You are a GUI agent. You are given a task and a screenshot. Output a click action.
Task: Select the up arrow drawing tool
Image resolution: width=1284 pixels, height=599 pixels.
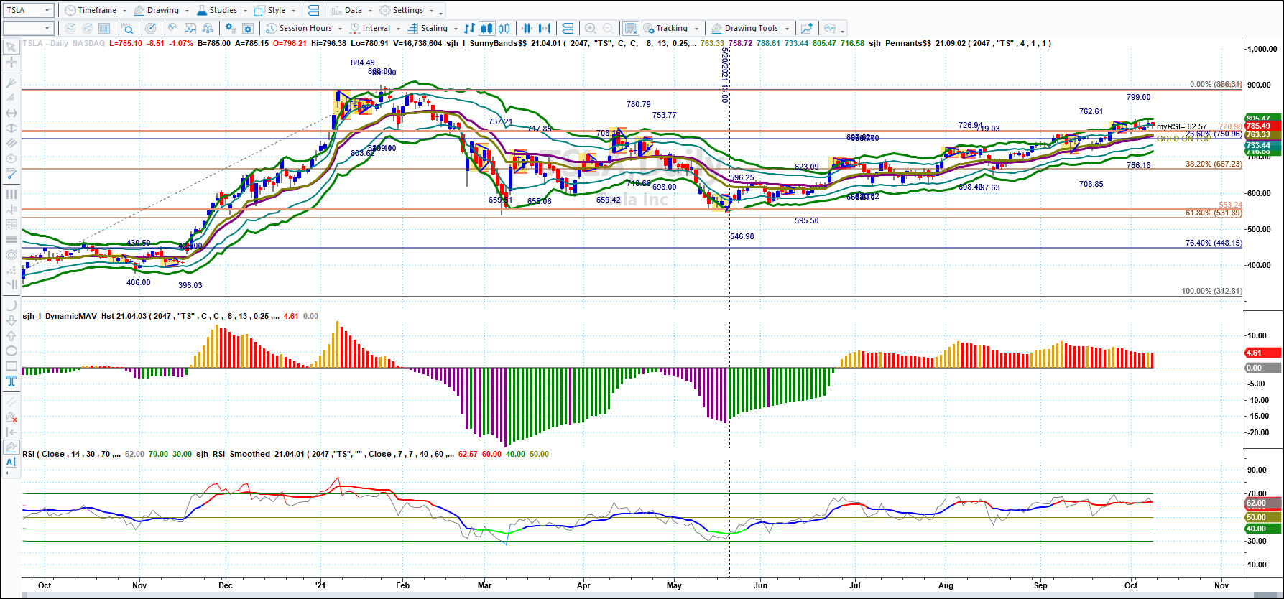[11, 335]
